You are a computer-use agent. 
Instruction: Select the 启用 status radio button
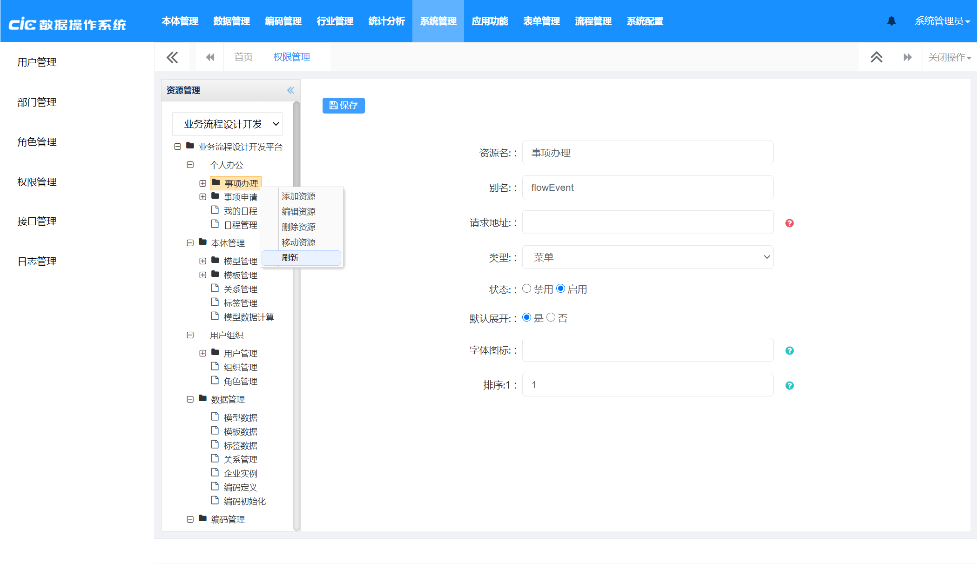(561, 289)
